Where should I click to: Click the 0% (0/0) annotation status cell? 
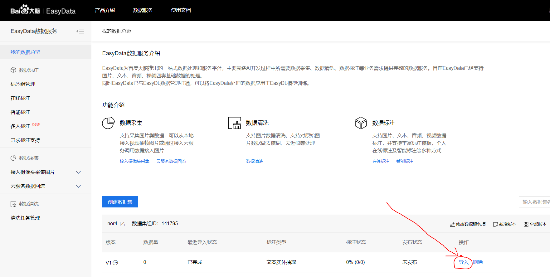355,262
